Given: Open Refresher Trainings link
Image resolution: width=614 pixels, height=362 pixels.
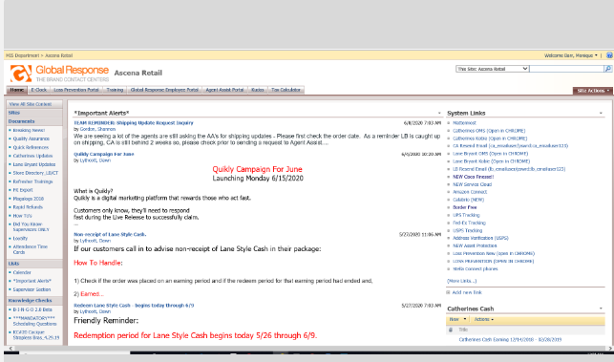Looking at the screenshot, I should 32,181.
